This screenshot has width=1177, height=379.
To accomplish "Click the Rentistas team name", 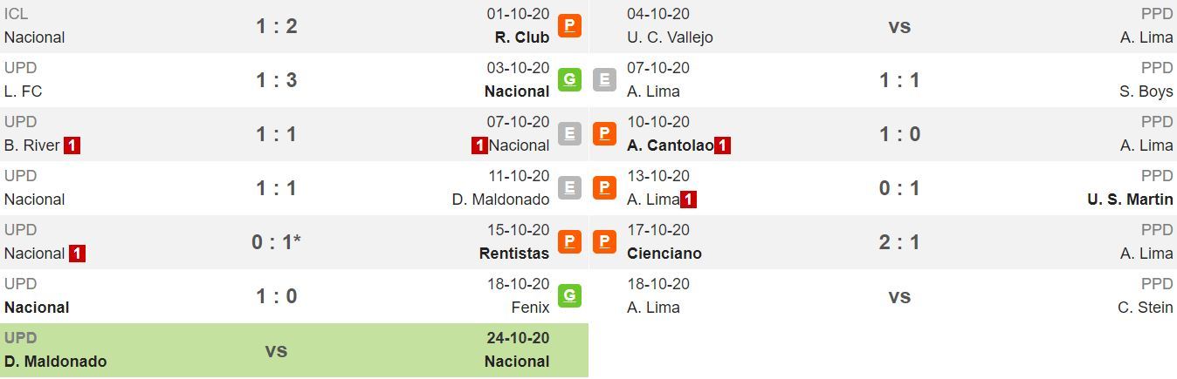I will (514, 254).
